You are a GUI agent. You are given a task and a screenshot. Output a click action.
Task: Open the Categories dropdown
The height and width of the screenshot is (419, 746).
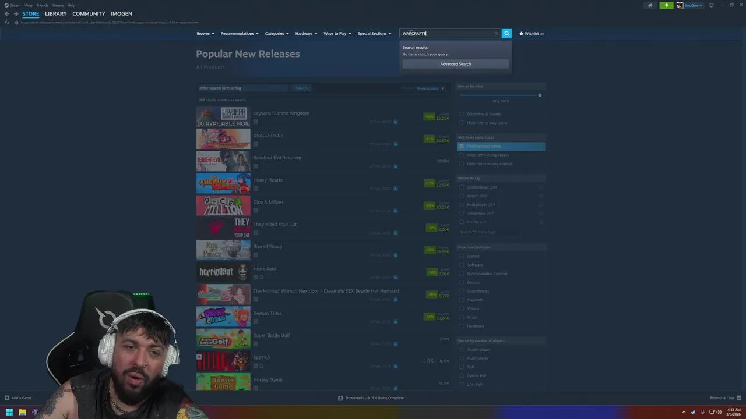(x=277, y=33)
